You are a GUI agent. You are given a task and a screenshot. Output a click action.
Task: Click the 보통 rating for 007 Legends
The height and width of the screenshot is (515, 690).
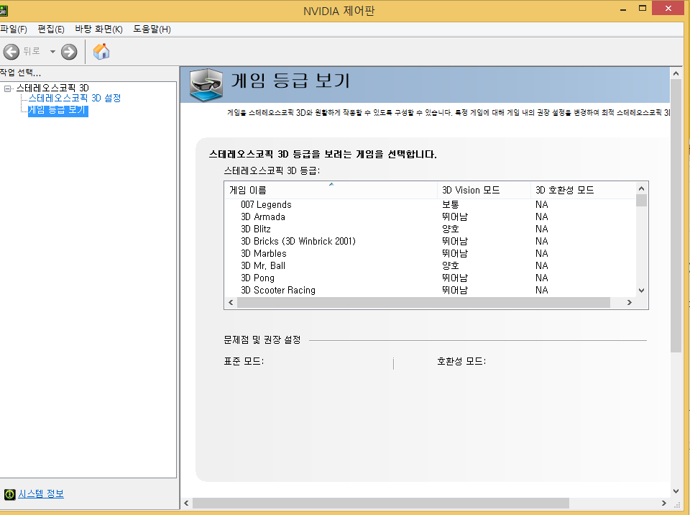click(451, 204)
